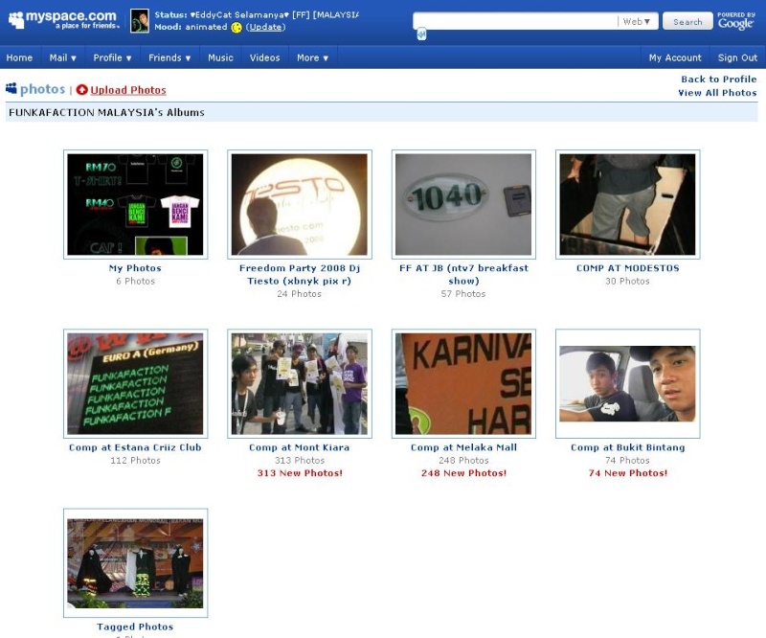The image size is (766, 638).
Task: Go to Home in navigation bar
Action: (19, 57)
